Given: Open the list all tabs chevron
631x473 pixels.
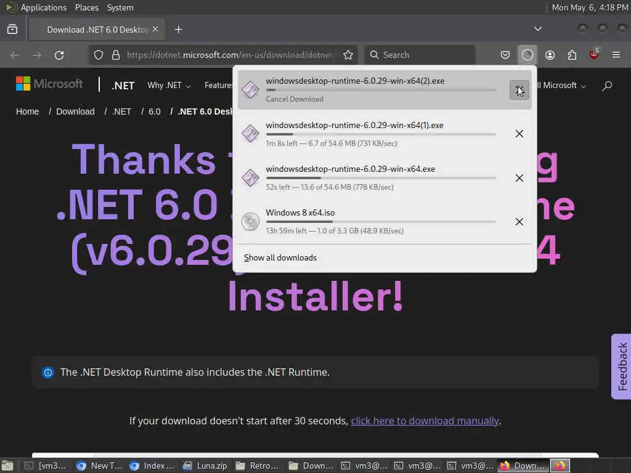Looking at the screenshot, I should coord(537,29).
